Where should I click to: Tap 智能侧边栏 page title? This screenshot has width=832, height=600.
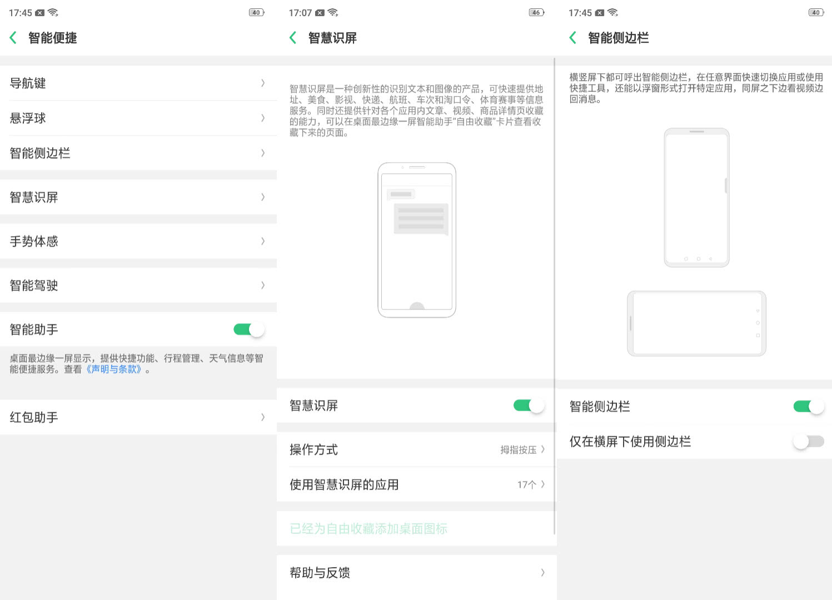click(x=618, y=38)
